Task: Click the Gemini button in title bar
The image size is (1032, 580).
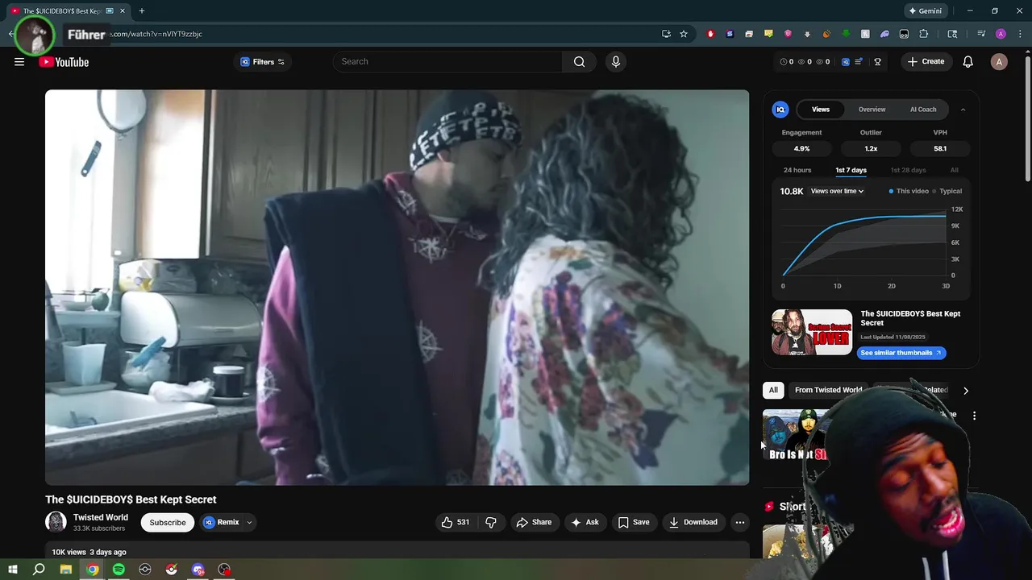Action: pyautogui.click(x=925, y=11)
